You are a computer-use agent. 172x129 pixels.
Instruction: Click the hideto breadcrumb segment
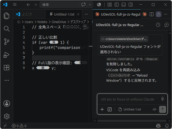coord(42,22)
